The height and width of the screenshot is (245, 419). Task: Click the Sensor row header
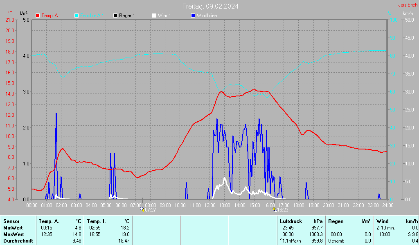click(11, 221)
